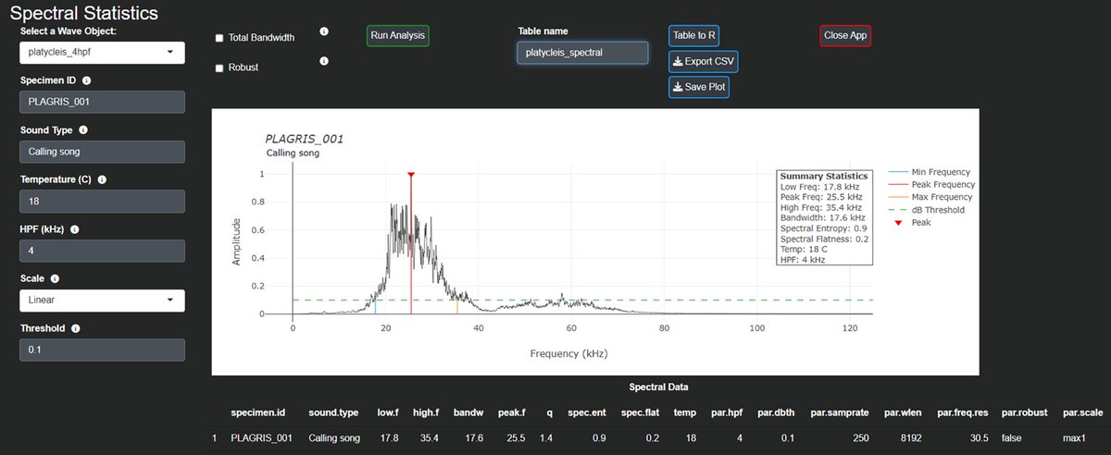Toggle Max Frequency legend entry
Screen dimensions: 1111x455
pyautogui.click(x=930, y=197)
